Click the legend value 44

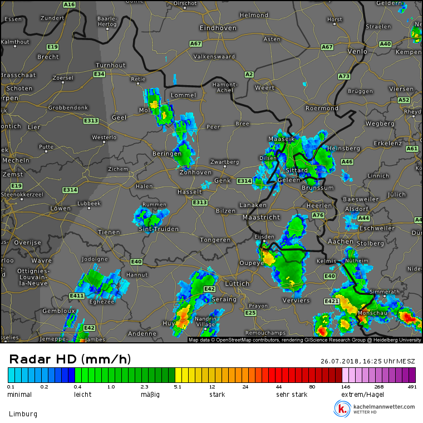[279, 387]
